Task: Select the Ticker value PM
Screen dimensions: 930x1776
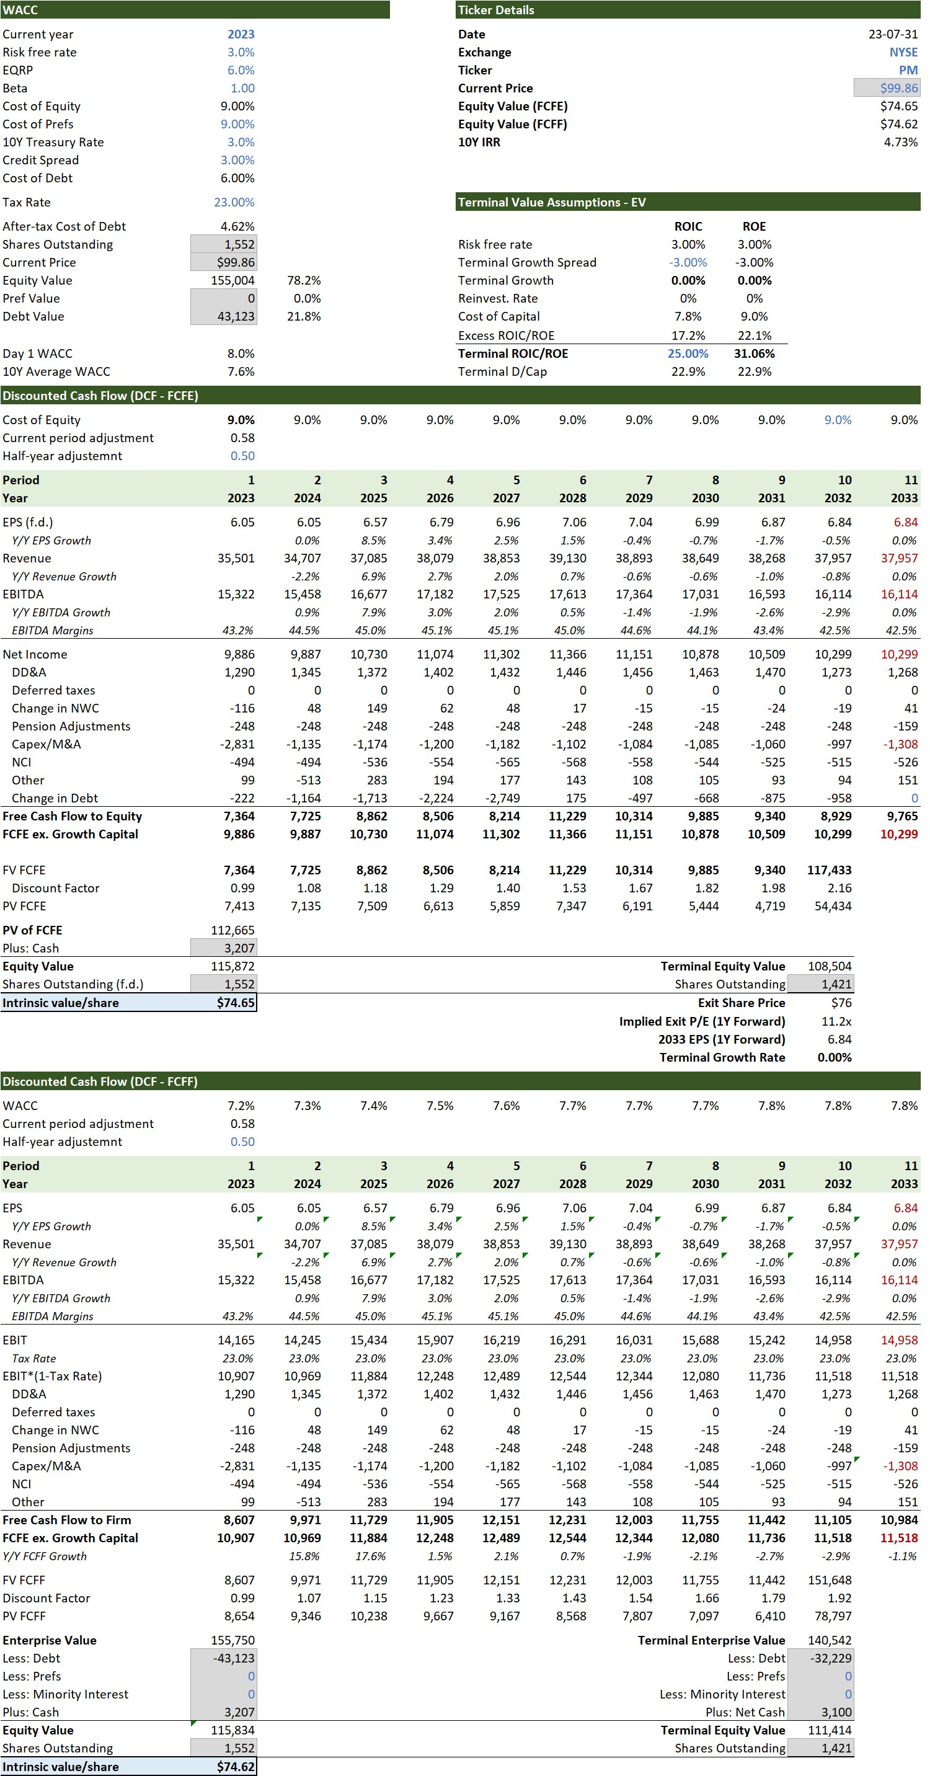Action: [x=908, y=70]
